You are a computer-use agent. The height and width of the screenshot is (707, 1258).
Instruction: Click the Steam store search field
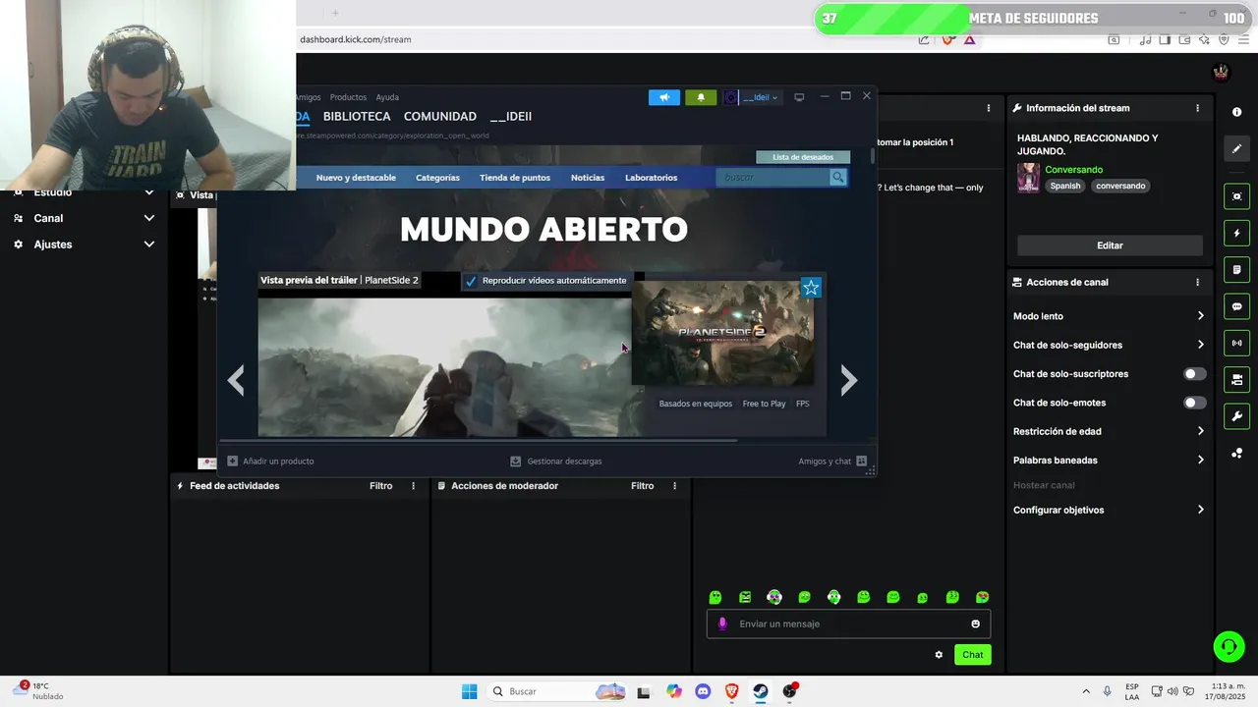[772, 178]
